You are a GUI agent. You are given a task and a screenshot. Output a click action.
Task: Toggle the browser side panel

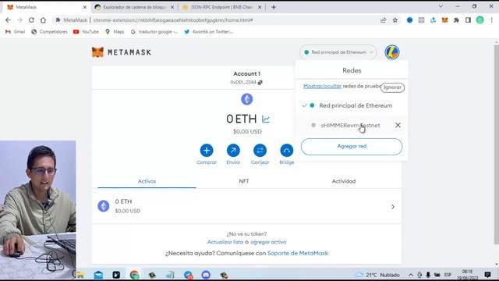pos(468,20)
